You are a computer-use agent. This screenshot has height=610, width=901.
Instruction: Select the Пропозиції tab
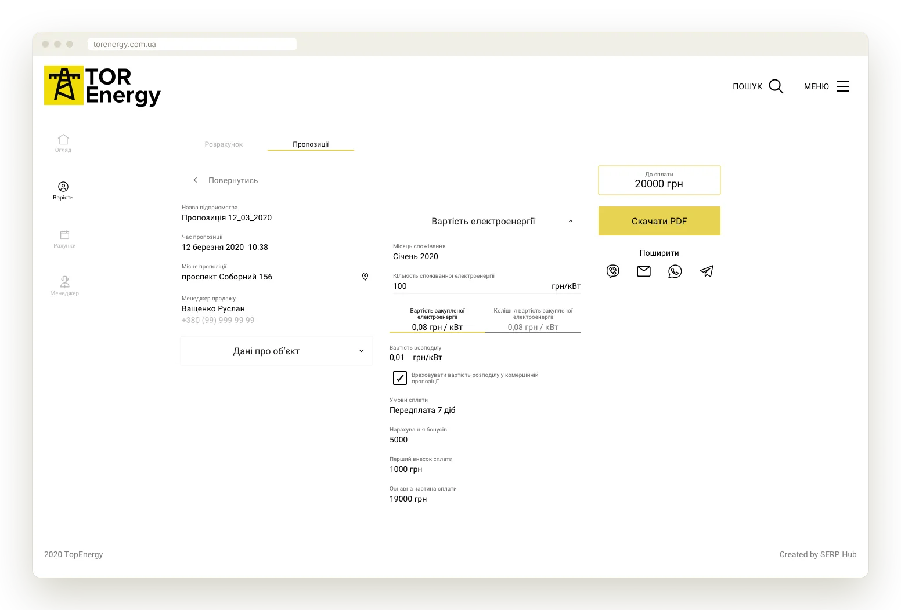(311, 144)
